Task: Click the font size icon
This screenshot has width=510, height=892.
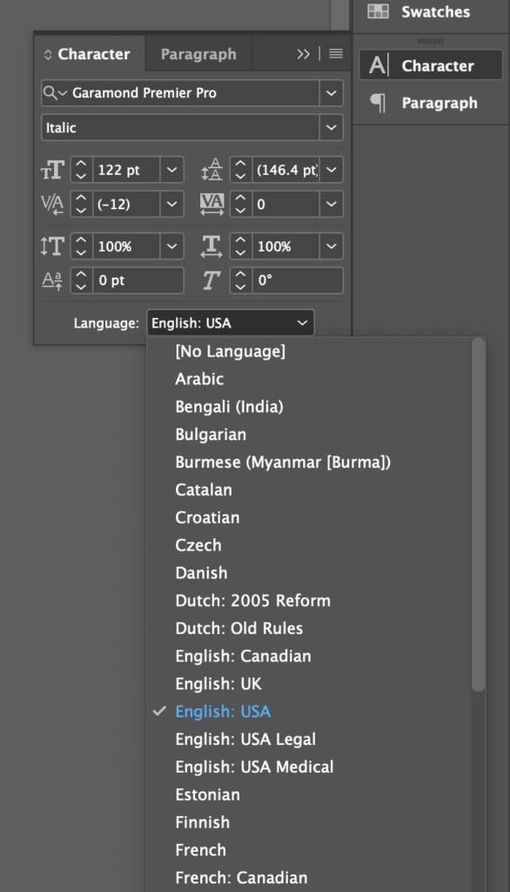Action: (52, 170)
